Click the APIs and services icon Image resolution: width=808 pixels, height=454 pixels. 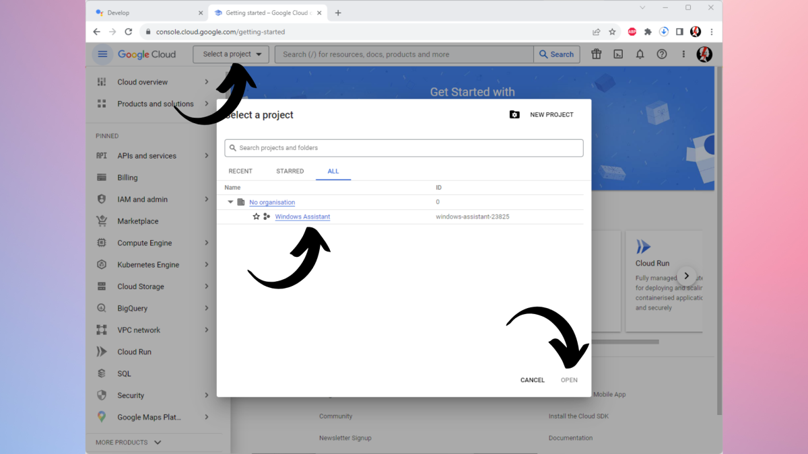point(102,155)
